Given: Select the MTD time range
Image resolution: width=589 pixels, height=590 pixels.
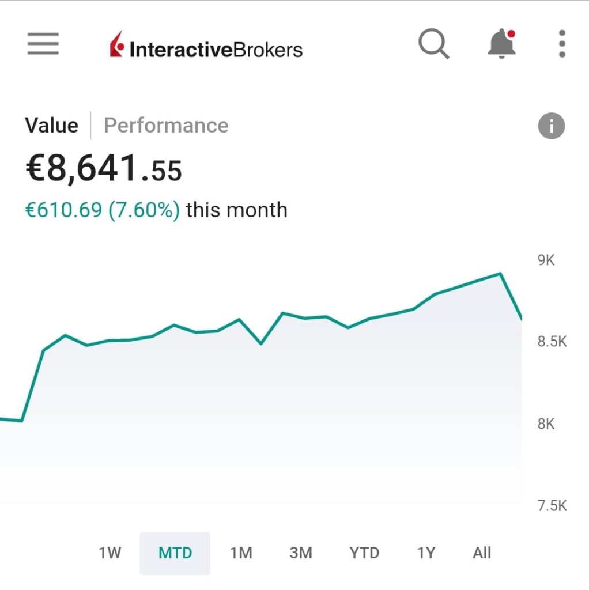Looking at the screenshot, I should [175, 553].
